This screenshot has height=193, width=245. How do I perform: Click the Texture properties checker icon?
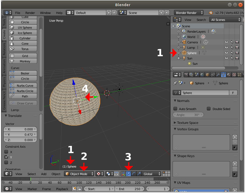tap(234, 75)
